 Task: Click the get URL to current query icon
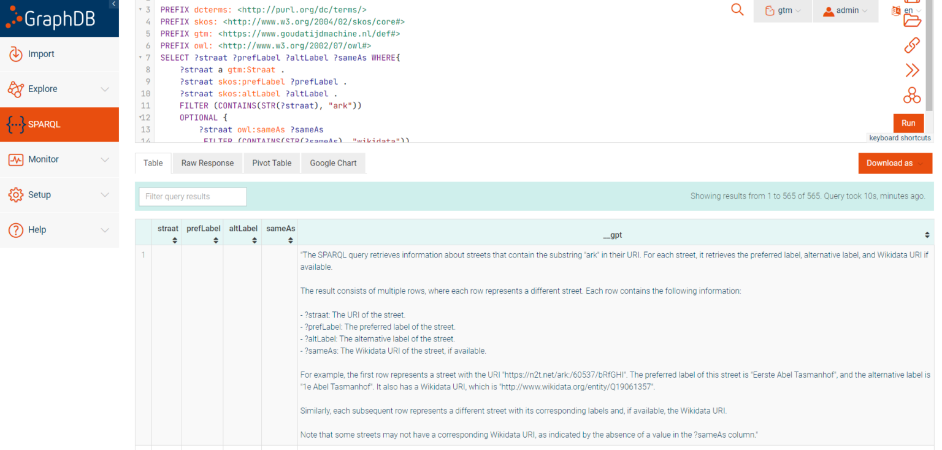coord(912,45)
